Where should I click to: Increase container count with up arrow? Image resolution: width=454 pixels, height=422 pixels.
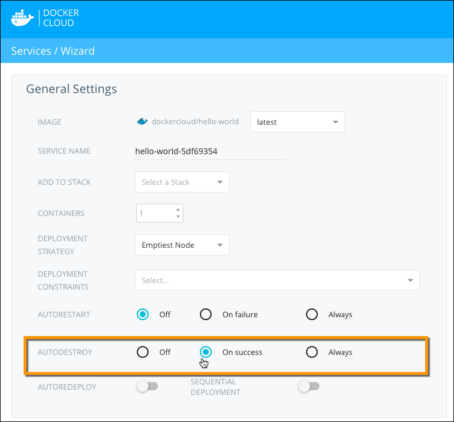coord(178,209)
